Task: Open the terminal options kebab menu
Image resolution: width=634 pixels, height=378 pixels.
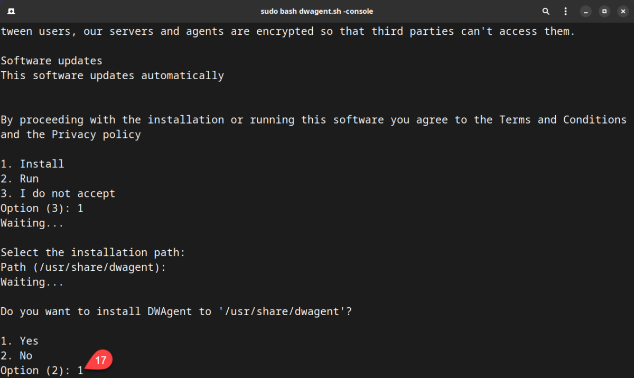Action: (565, 11)
